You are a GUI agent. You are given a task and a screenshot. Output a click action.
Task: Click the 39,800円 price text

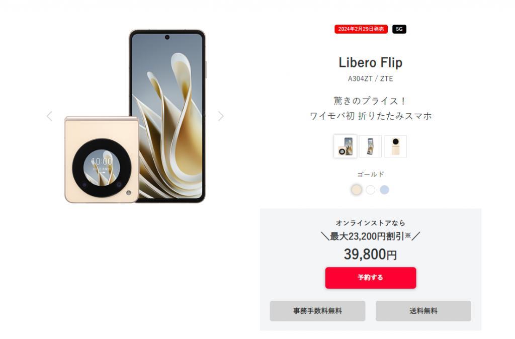371,255
